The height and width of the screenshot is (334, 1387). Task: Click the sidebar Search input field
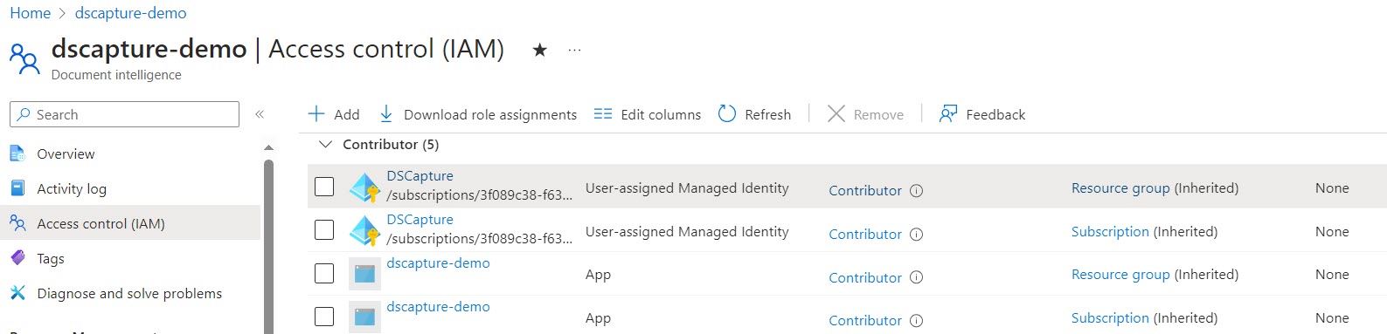coord(124,114)
